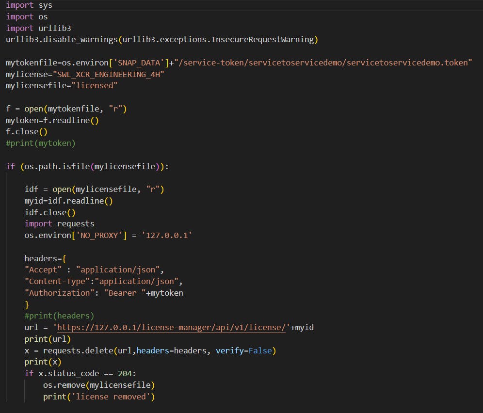Click the myid=idf.readline() line
483x413 pixels.
tap(69, 201)
